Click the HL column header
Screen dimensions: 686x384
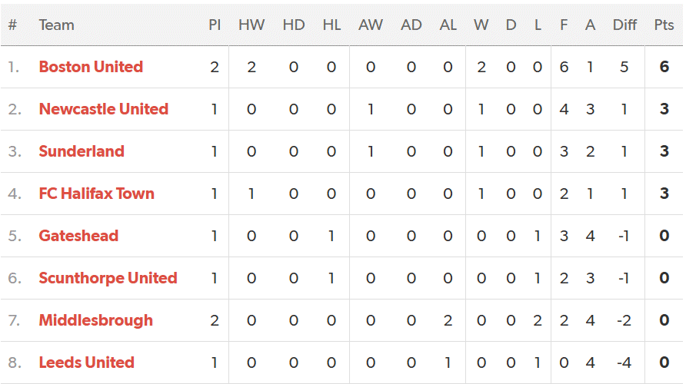[x=331, y=25]
